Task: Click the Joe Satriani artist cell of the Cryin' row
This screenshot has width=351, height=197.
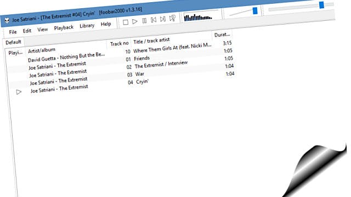Action: [x=59, y=89]
